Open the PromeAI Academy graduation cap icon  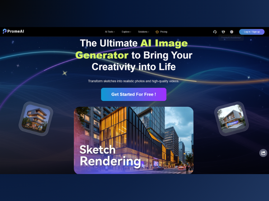(223, 32)
